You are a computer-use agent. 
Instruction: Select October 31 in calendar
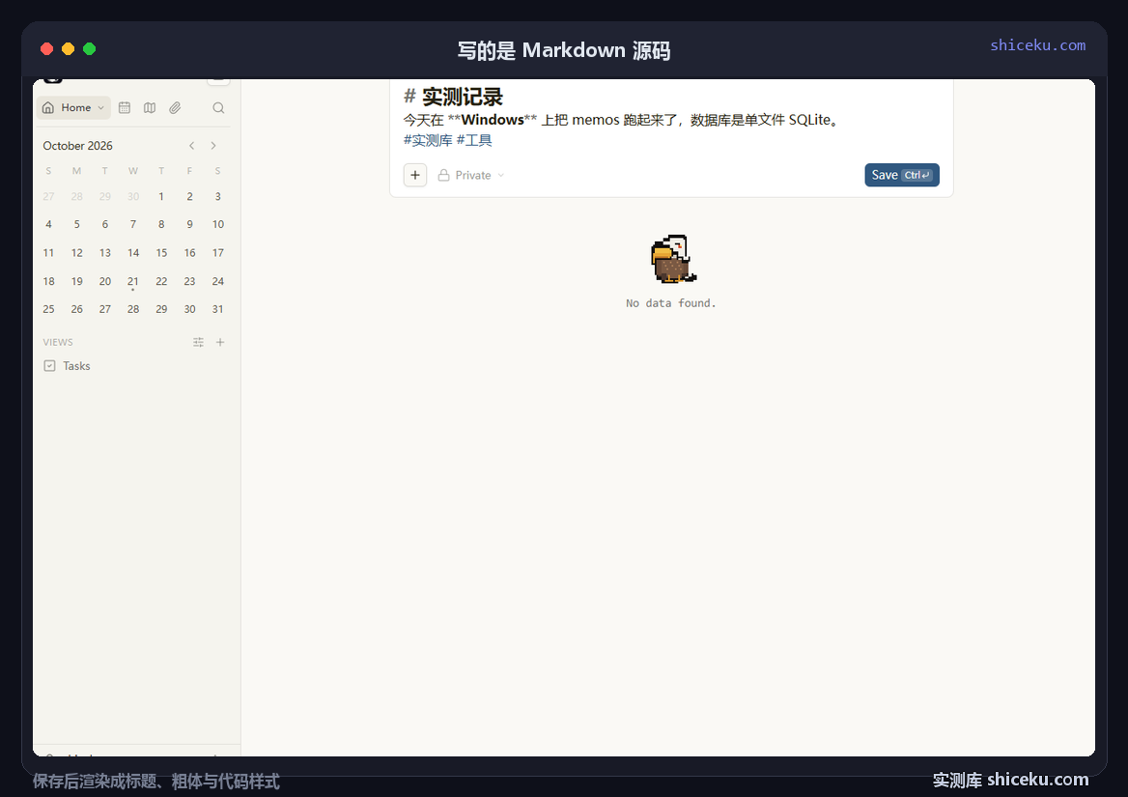coord(218,309)
